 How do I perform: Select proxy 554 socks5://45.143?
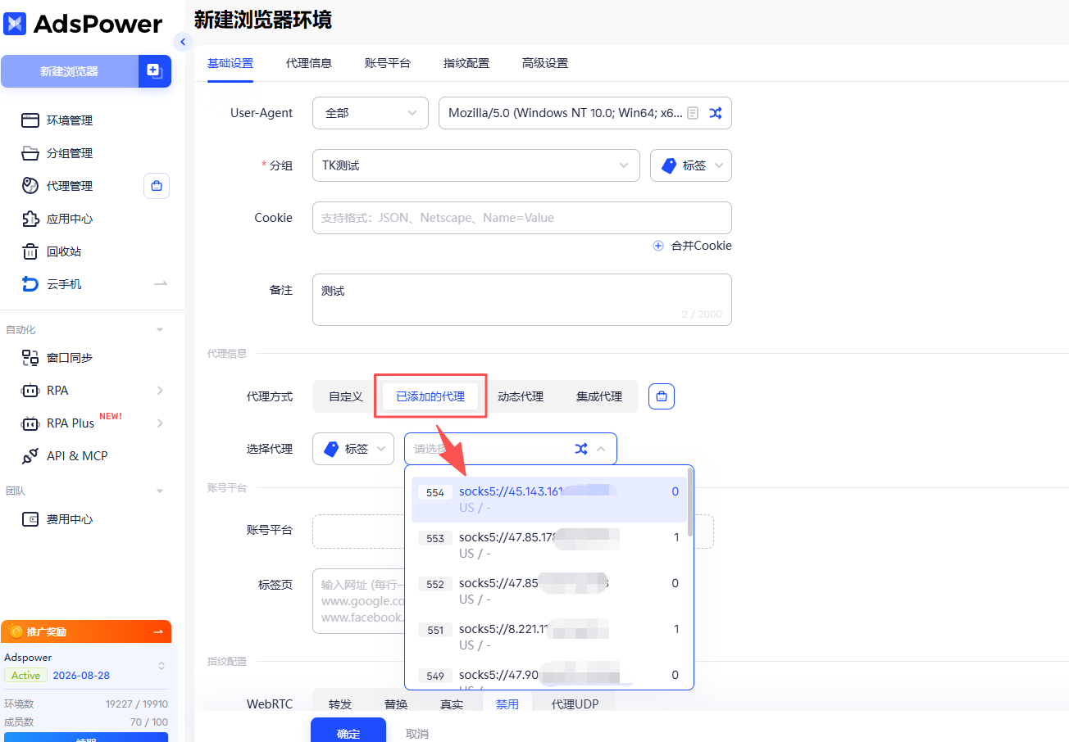(x=548, y=500)
